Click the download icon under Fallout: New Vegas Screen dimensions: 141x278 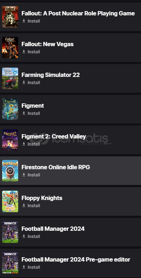tap(24, 52)
